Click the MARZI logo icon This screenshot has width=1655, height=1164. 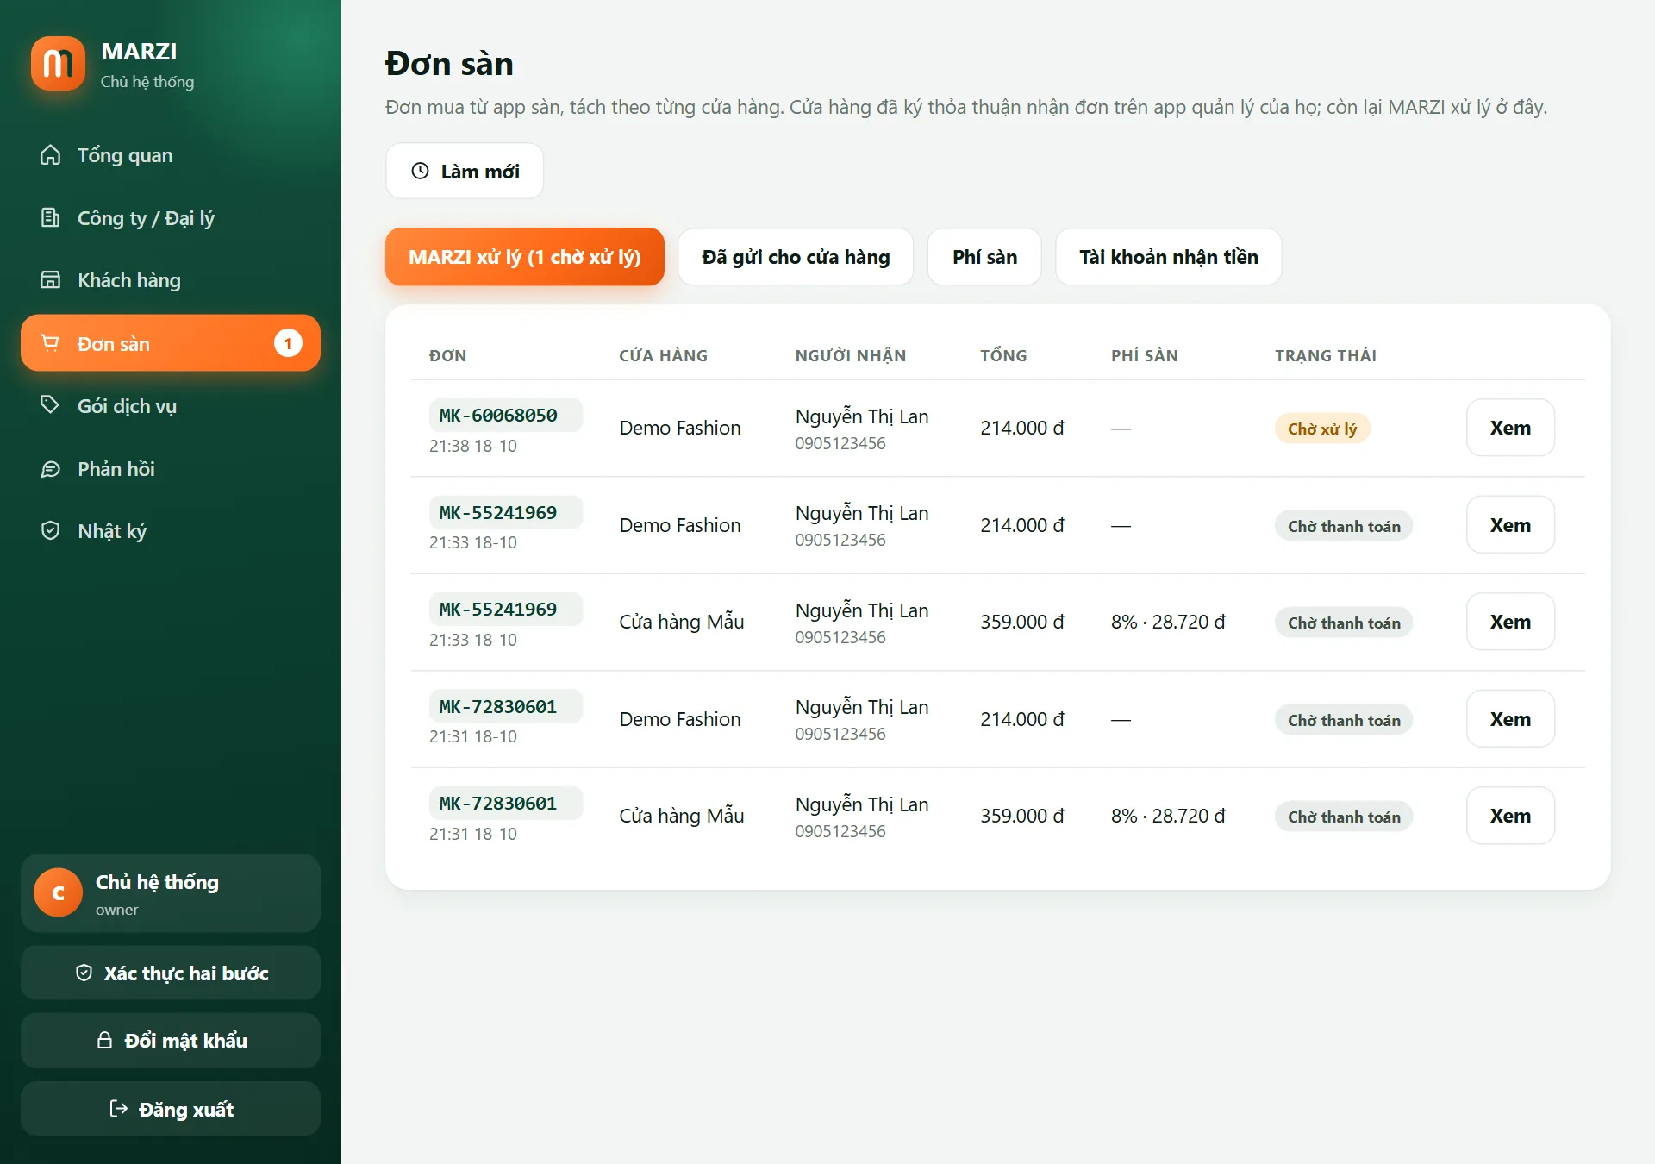pyautogui.click(x=58, y=64)
